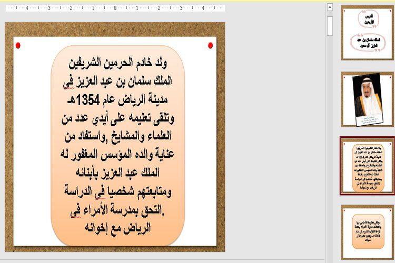Click the line 'عناية والده المؤسس المغفور له'
Screen dimensions: 395x263
click(x=117, y=155)
